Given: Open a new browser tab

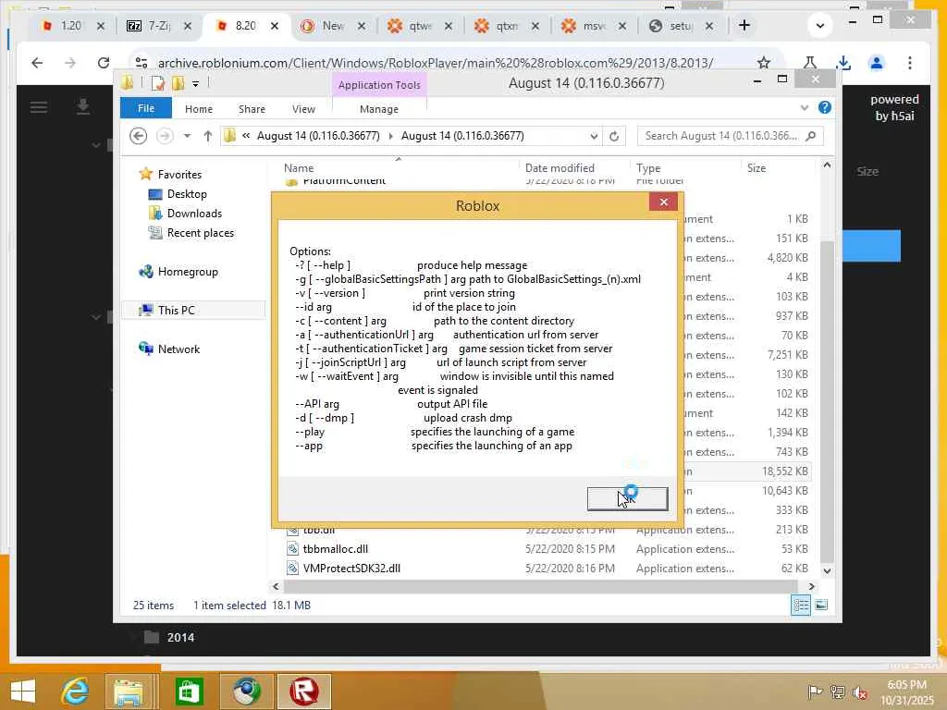Looking at the screenshot, I should [744, 25].
